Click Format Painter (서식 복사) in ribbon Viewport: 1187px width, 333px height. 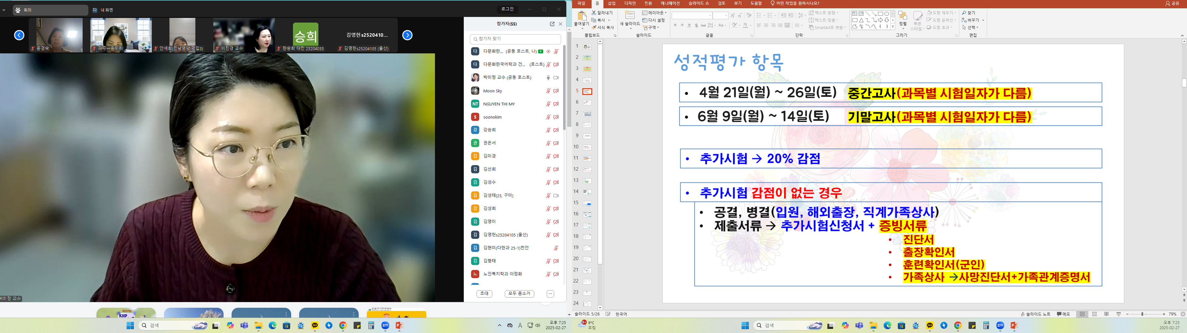[x=603, y=27]
